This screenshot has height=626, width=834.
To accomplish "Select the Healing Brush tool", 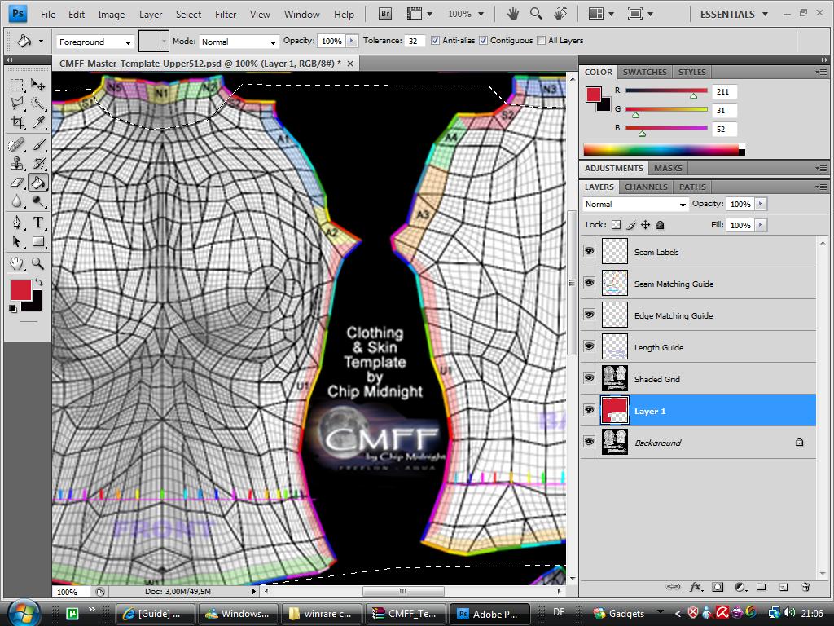I will (x=17, y=144).
